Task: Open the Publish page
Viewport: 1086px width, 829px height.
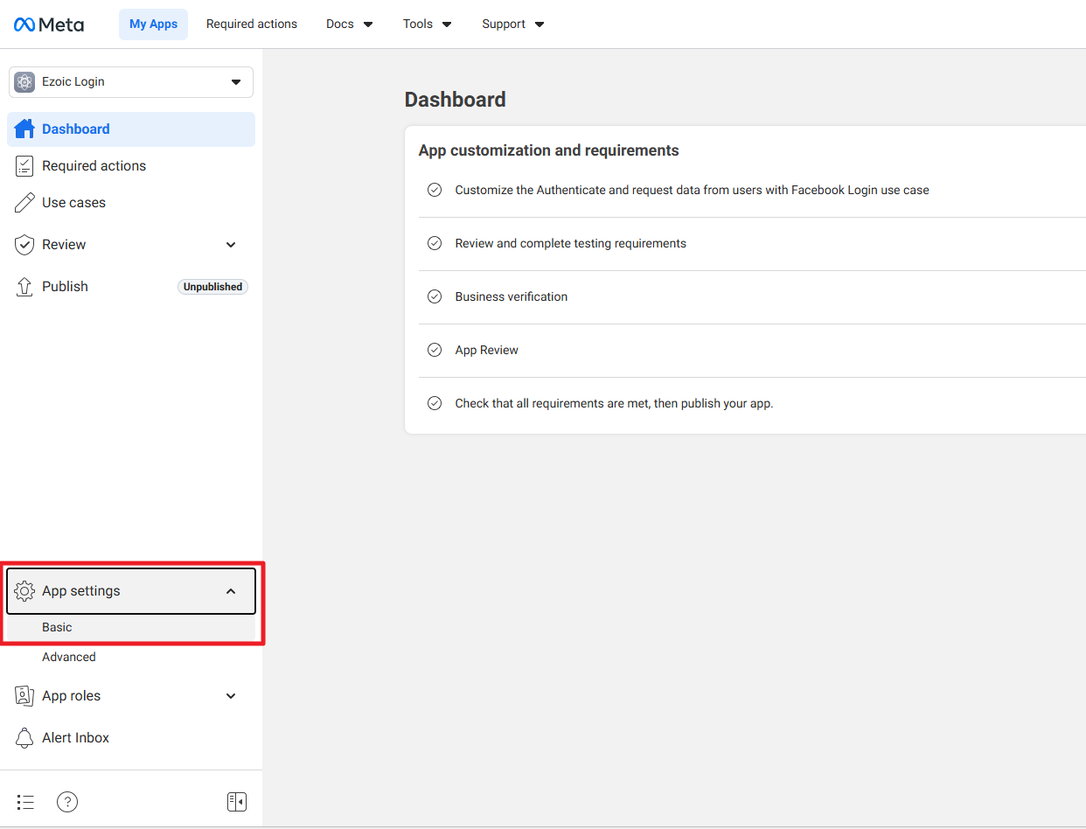Action: [x=131, y=287]
